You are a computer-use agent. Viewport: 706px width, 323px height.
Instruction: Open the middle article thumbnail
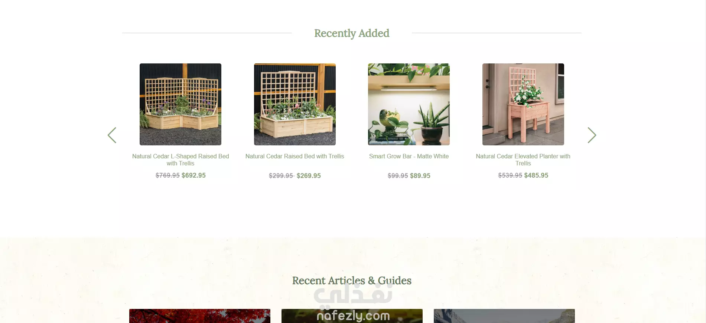point(352,316)
